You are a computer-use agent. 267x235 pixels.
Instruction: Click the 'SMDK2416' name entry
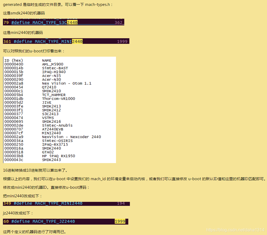[x=51, y=122]
